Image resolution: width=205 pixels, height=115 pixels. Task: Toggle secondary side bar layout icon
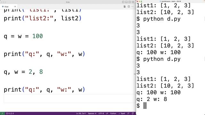[129, 2]
